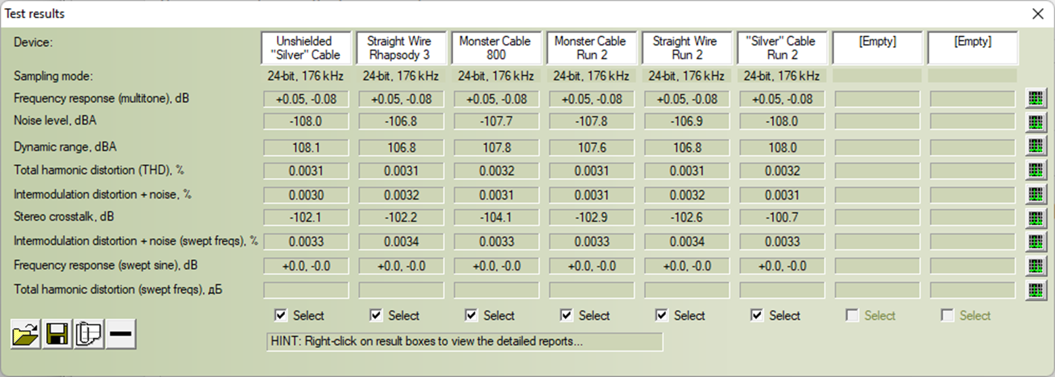Click the Straight Wire Run 2 device slot
Viewport: 1055px width, 377px height.
pos(687,48)
